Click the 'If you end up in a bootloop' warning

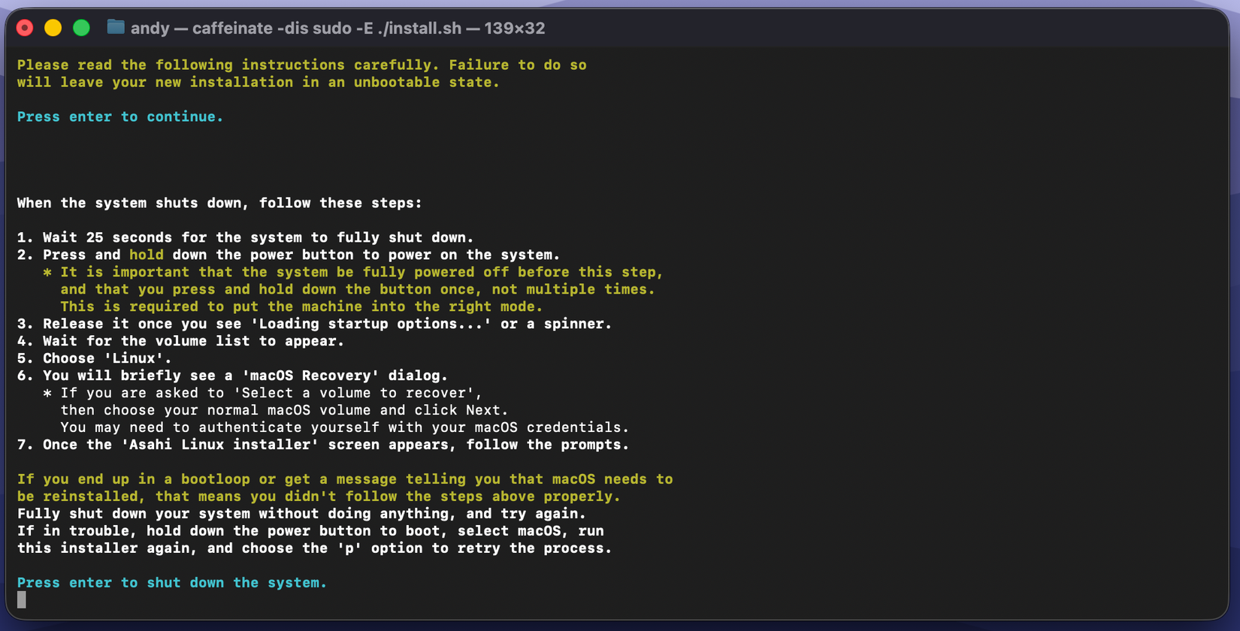tap(344, 479)
